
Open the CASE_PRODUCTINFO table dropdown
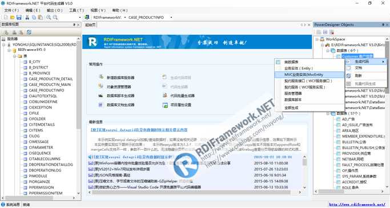[x=171, y=17]
